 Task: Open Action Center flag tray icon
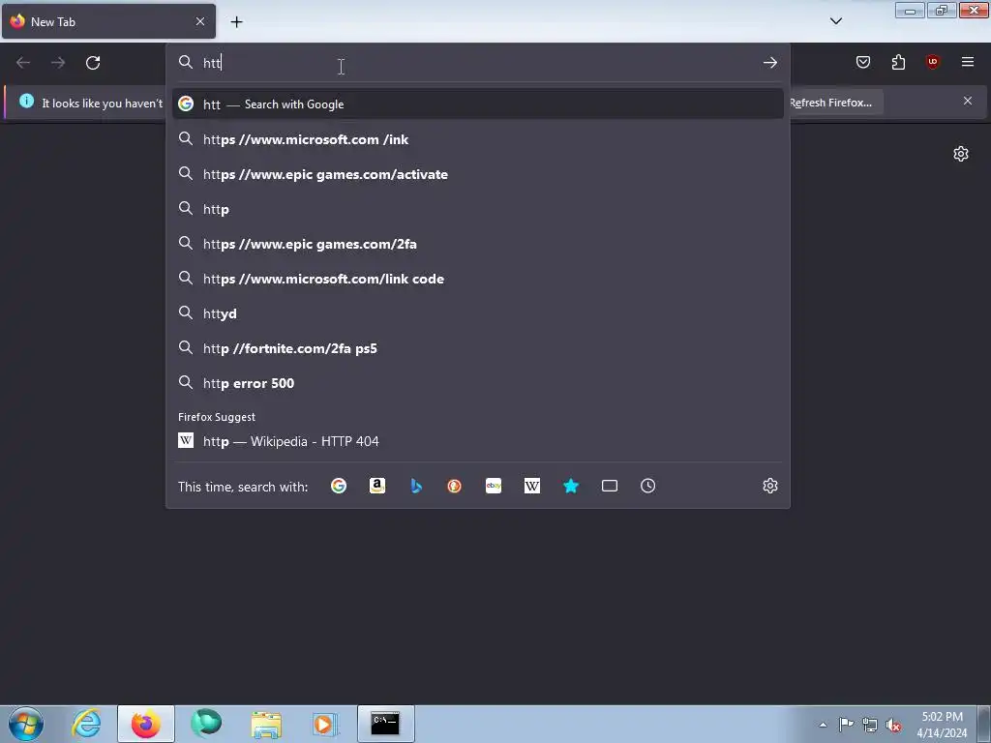tap(846, 725)
